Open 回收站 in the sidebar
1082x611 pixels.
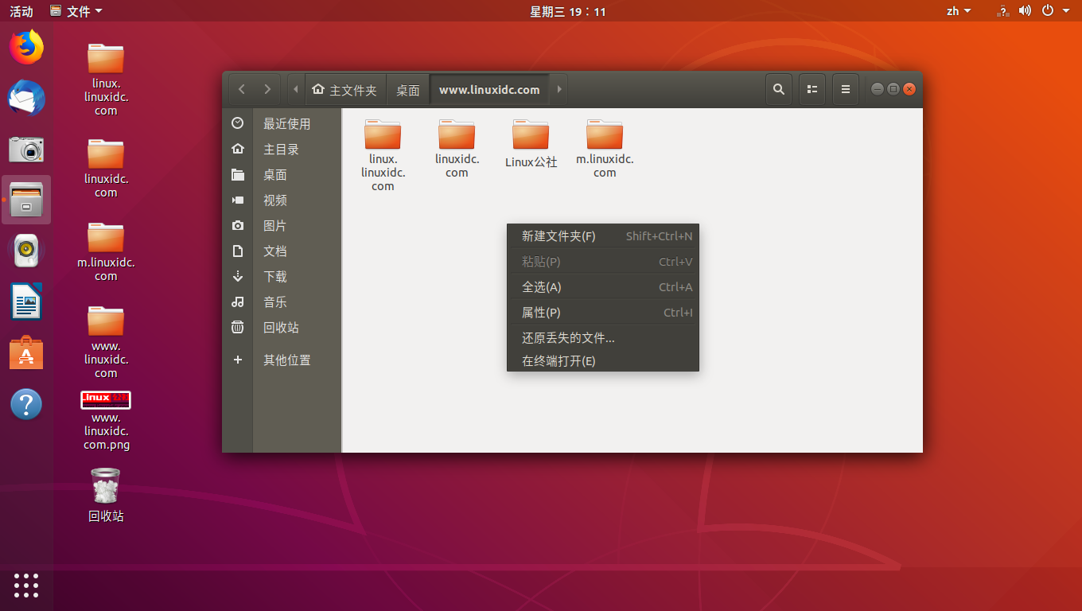[282, 327]
